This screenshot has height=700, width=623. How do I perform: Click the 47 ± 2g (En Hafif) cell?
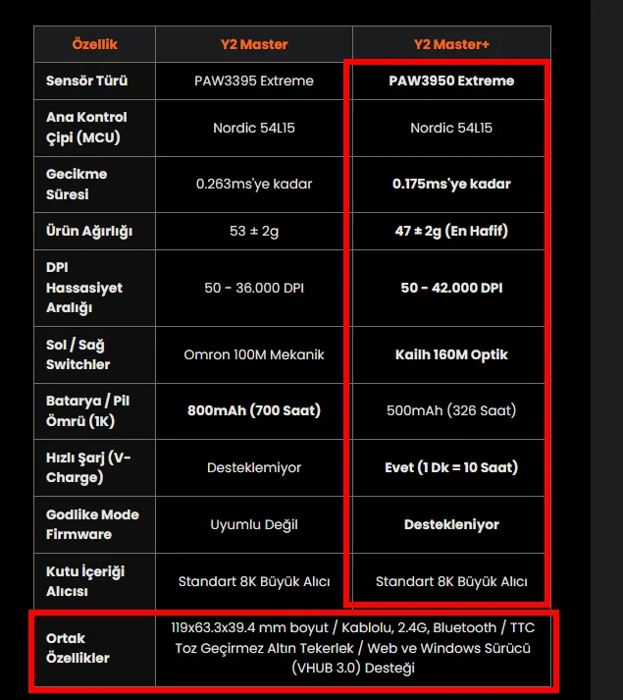451,231
